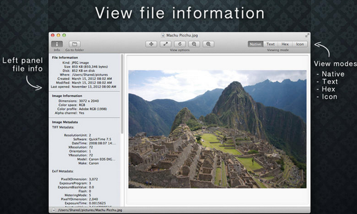
Task: Click the DateTime value 2008:08:07
Action: pos(103,143)
